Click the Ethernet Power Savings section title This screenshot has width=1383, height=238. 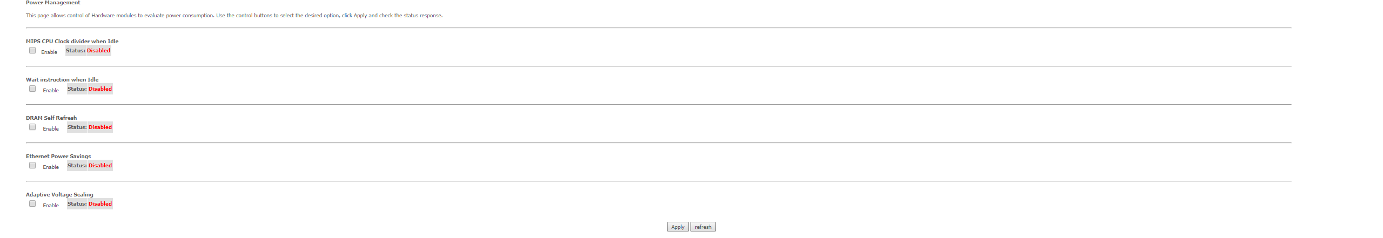click(x=58, y=156)
